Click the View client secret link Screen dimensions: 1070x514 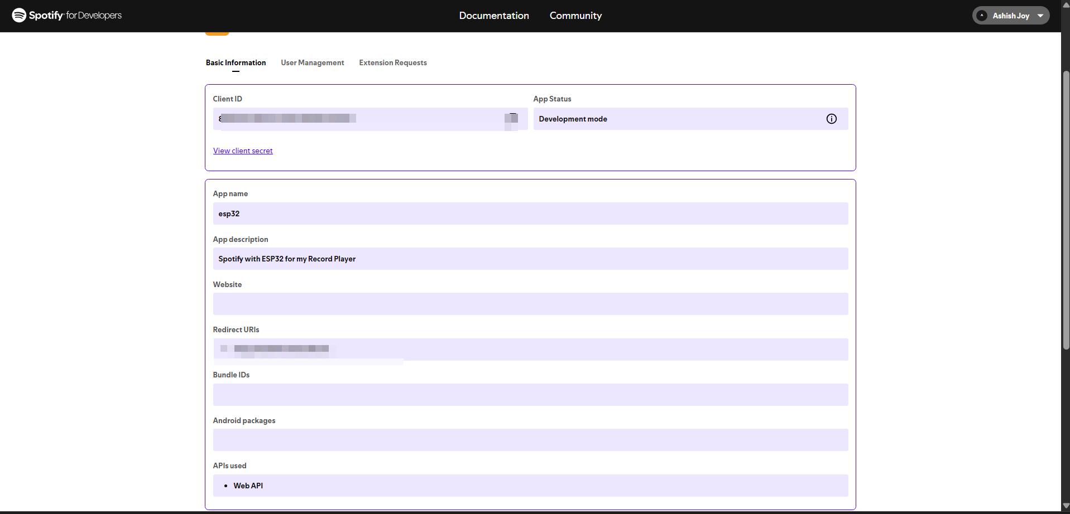(x=243, y=151)
